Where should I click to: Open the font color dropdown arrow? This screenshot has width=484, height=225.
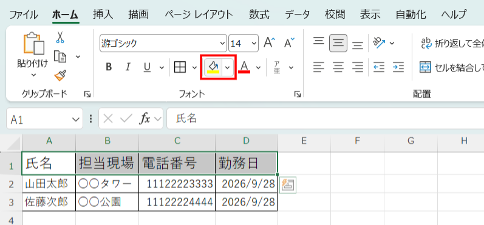(x=258, y=67)
